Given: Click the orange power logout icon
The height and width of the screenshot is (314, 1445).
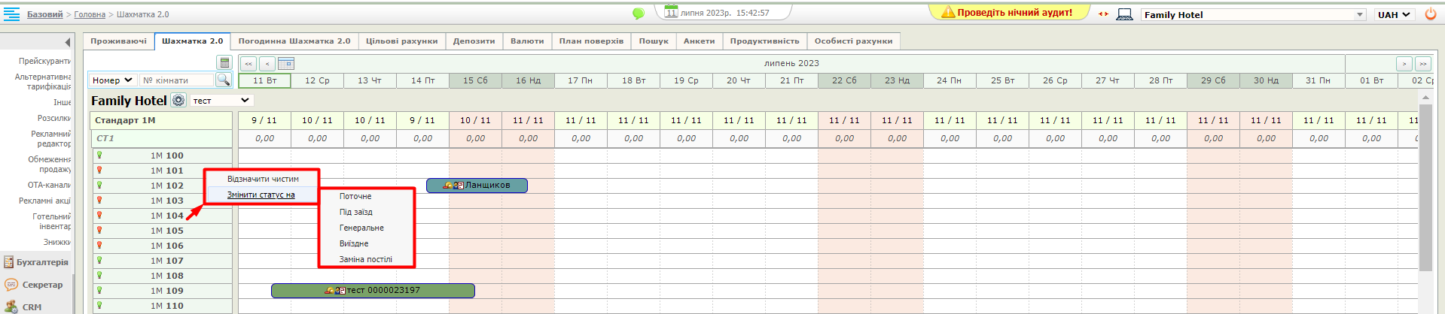Looking at the screenshot, I should coord(1431,14).
